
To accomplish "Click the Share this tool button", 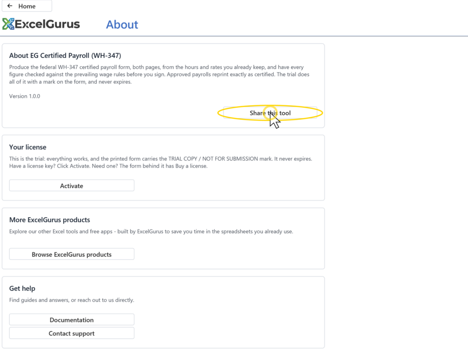I will (270, 113).
